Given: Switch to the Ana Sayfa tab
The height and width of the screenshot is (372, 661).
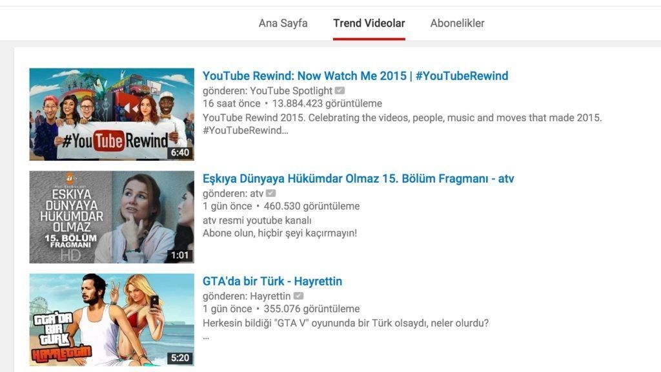Looking at the screenshot, I should [x=283, y=23].
